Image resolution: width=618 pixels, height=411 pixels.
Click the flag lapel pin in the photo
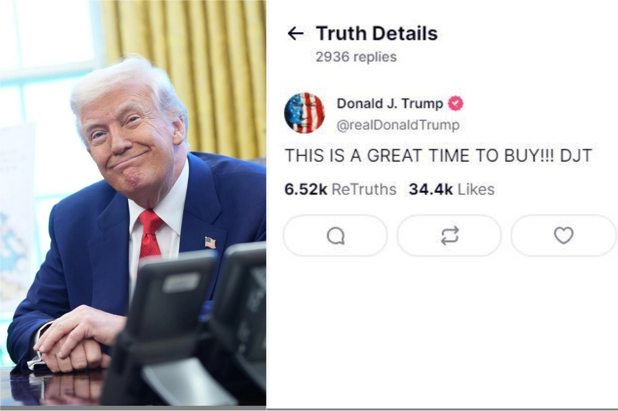(210, 242)
